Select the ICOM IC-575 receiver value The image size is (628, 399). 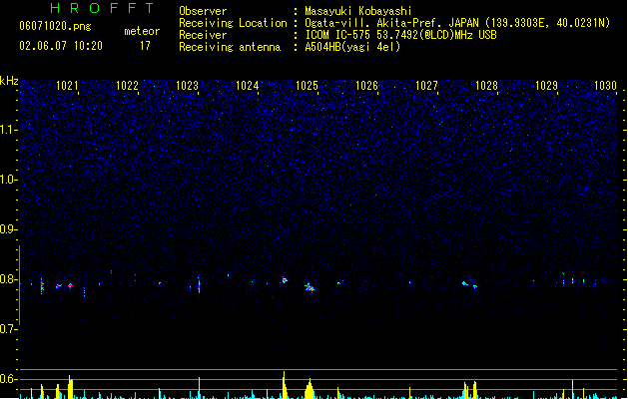click(401, 35)
